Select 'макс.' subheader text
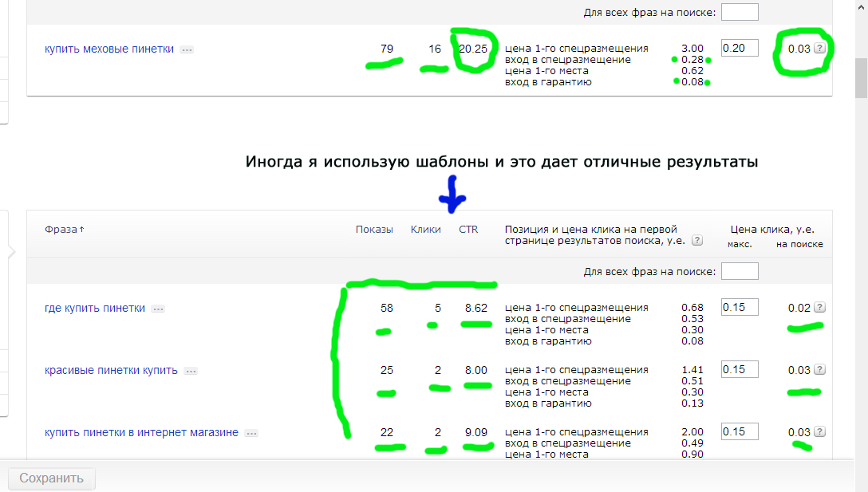Screen dimensions: 868x492 tap(740, 244)
